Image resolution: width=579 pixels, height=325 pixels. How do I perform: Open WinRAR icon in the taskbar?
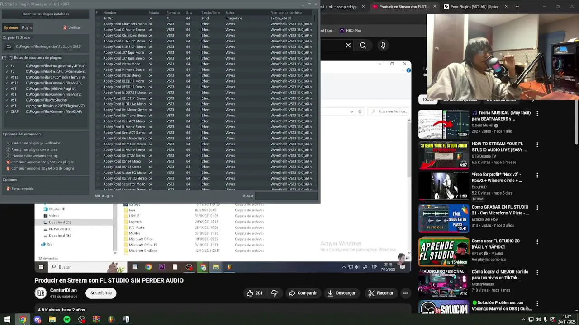tap(96, 320)
